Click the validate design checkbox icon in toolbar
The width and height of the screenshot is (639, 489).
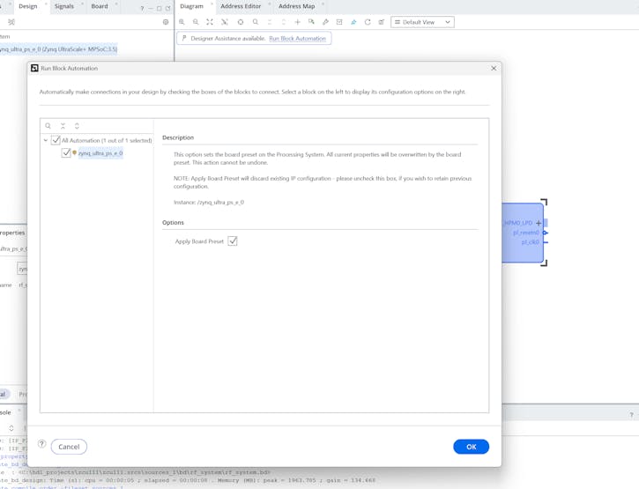[339, 22]
